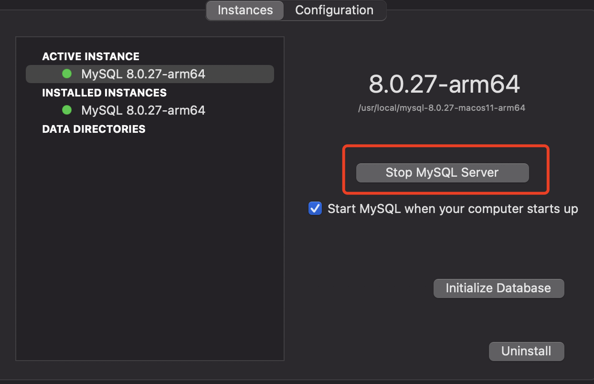Viewport: 594px width, 384px height.
Task: Click the large 8.0.27-arm64 version heading
Action: coord(444,85)
